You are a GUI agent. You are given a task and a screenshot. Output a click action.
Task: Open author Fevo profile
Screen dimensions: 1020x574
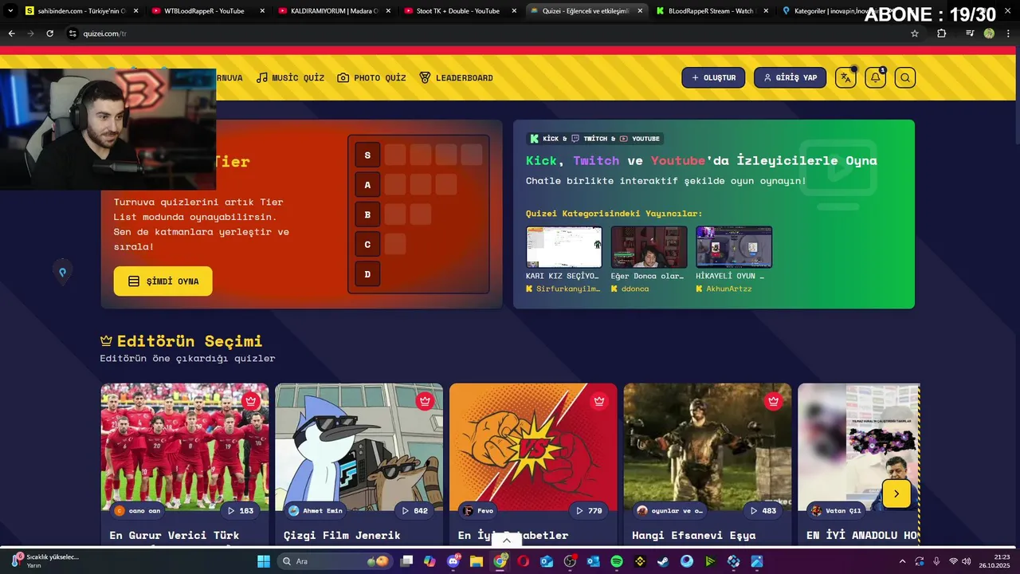point(480,510)
